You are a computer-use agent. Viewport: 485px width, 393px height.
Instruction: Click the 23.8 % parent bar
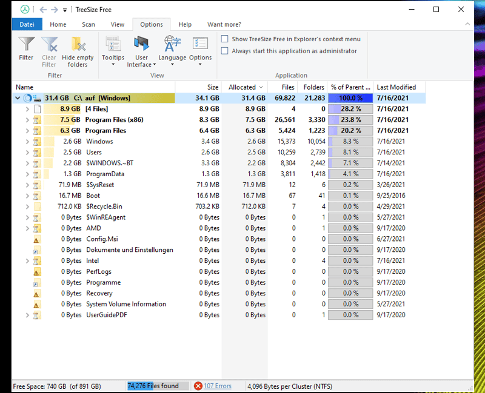coord(350,120)
